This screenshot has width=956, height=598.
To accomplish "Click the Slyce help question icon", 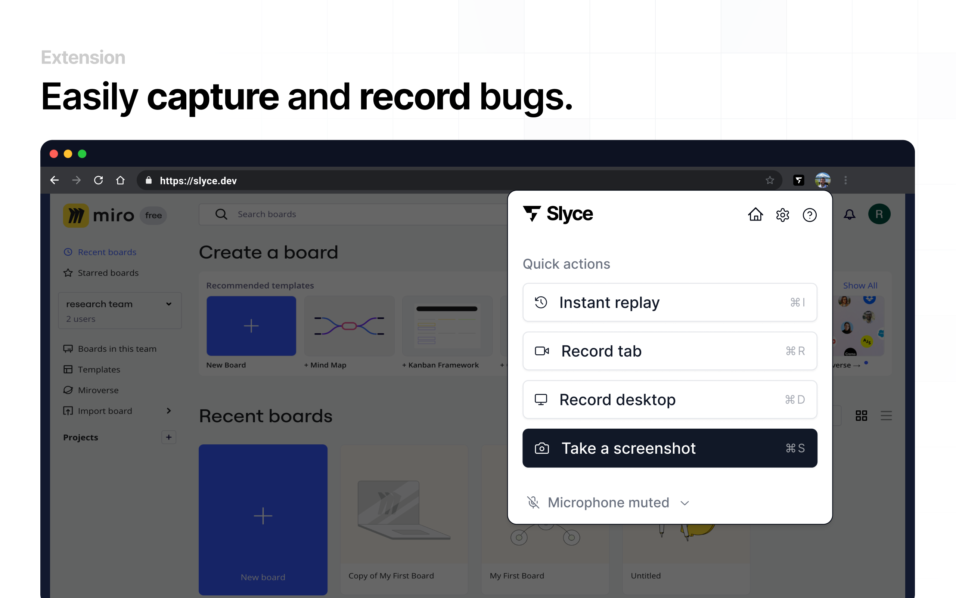I will coord(810,215).
